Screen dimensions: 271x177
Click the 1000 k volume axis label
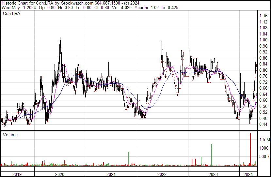tap(264, 148)
